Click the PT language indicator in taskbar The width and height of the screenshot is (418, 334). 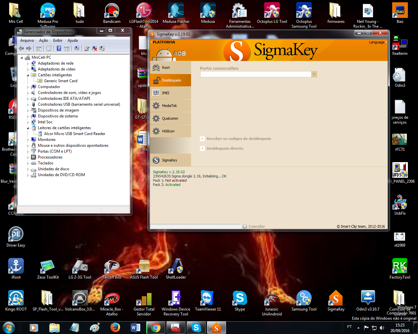(x=349, y=327)
